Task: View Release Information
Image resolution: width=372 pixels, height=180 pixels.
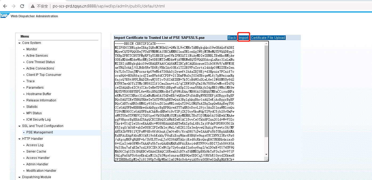Action: (x=41, y=100)
